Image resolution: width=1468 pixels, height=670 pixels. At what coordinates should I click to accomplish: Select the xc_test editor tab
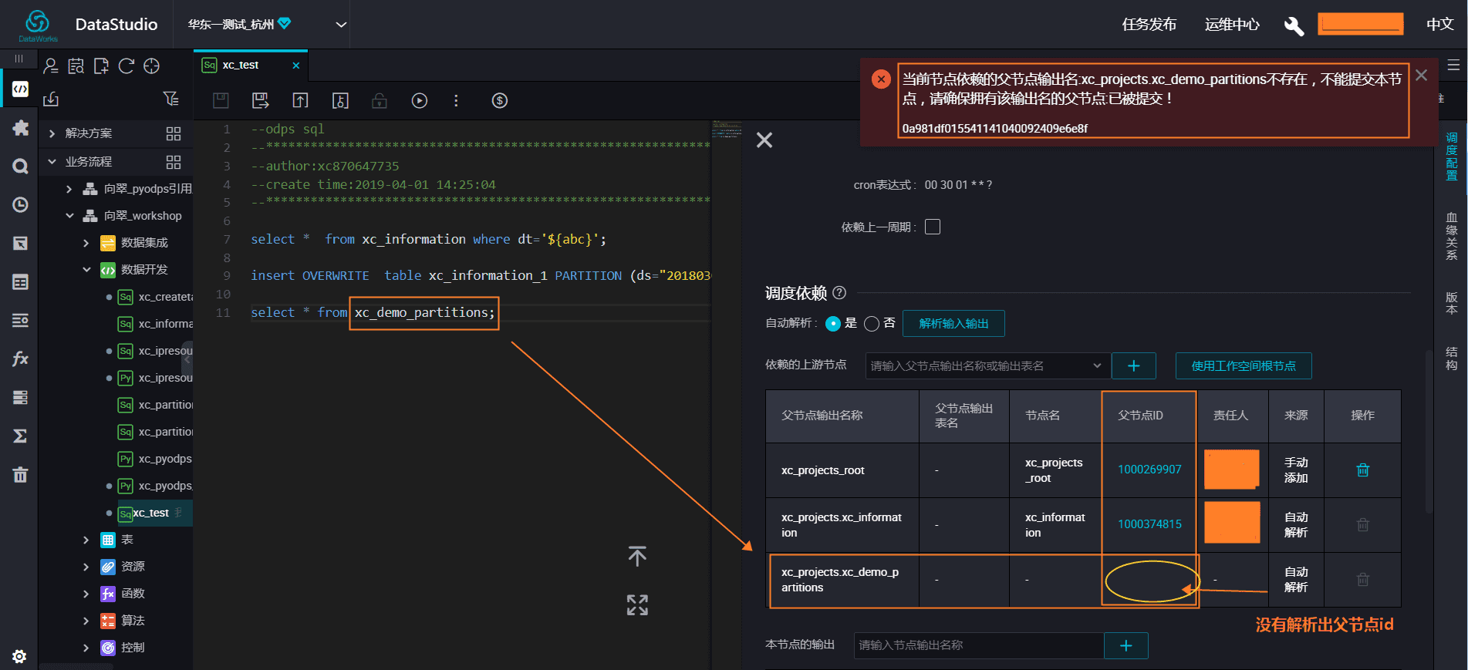(241, 65)
